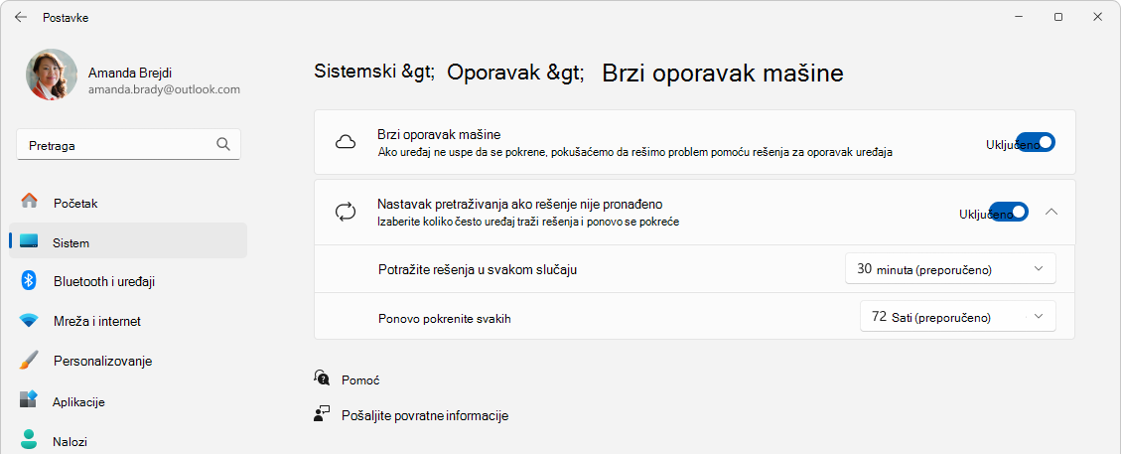Click the Početak home icon

(30, 201)
